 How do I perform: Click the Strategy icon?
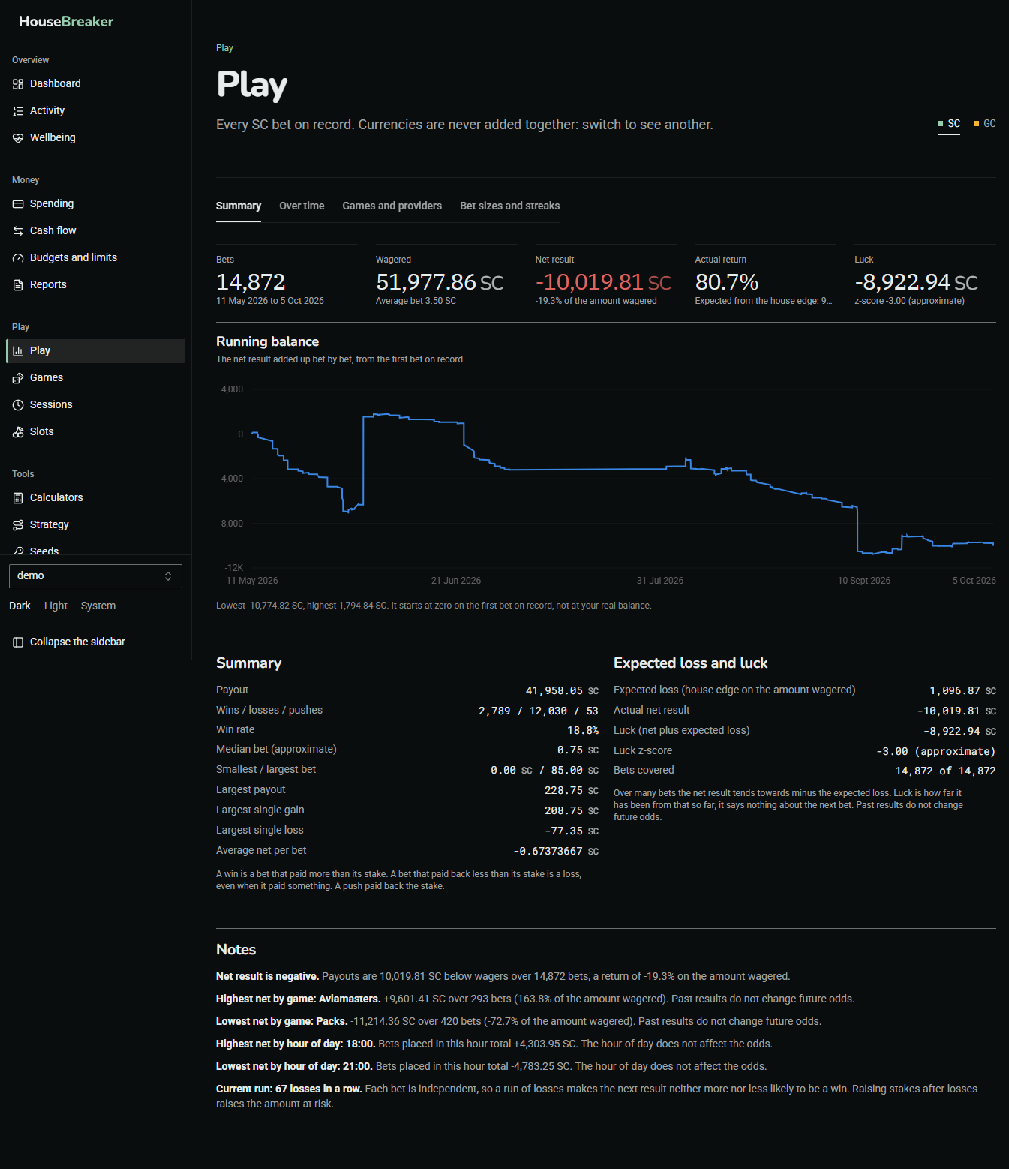tap(18, 525)
